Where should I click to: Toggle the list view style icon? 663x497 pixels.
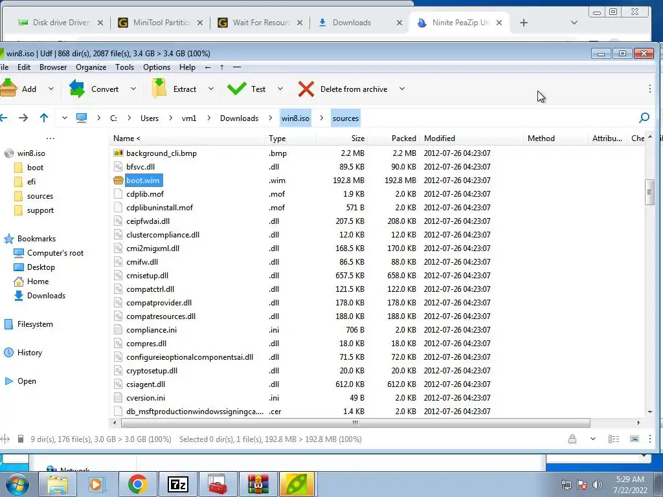click(614, 439)
